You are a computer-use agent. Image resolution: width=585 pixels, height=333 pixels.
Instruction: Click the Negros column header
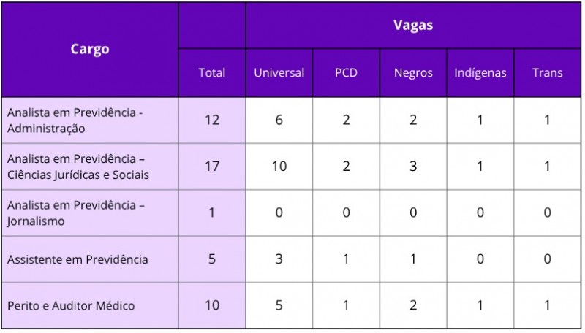coord(413,73)
